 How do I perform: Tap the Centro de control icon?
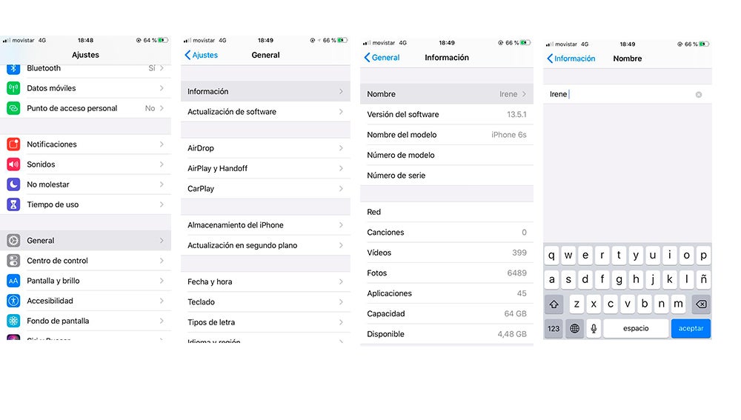[x=13, y=261]
